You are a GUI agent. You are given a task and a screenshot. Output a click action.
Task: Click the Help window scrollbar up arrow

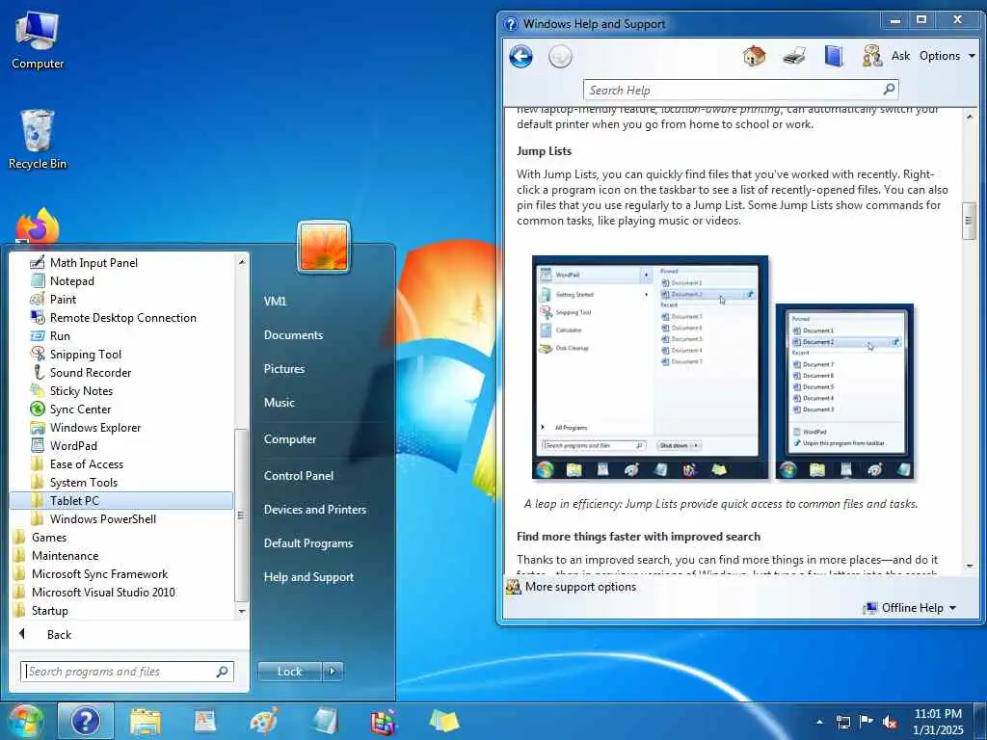(970, 116)
